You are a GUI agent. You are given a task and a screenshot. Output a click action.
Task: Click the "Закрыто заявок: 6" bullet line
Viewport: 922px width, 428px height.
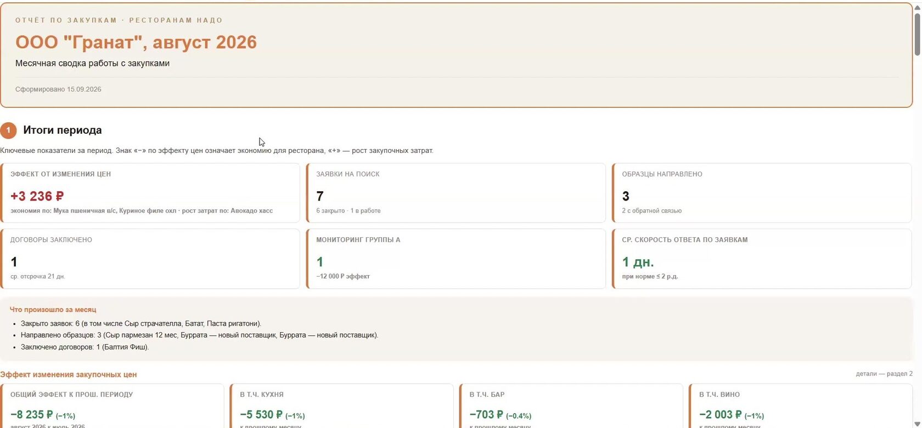(x=141, y=323)
